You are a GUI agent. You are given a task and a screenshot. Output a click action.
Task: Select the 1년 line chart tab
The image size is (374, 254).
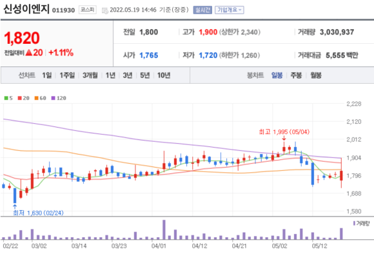click(x=110, y=75)
